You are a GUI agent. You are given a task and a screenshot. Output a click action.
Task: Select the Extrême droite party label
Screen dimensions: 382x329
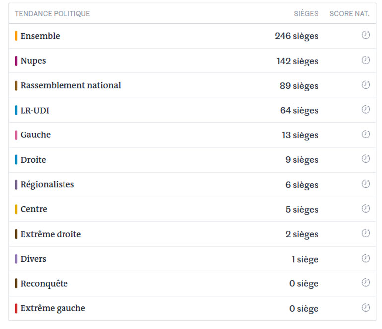(x=51, y=234)
